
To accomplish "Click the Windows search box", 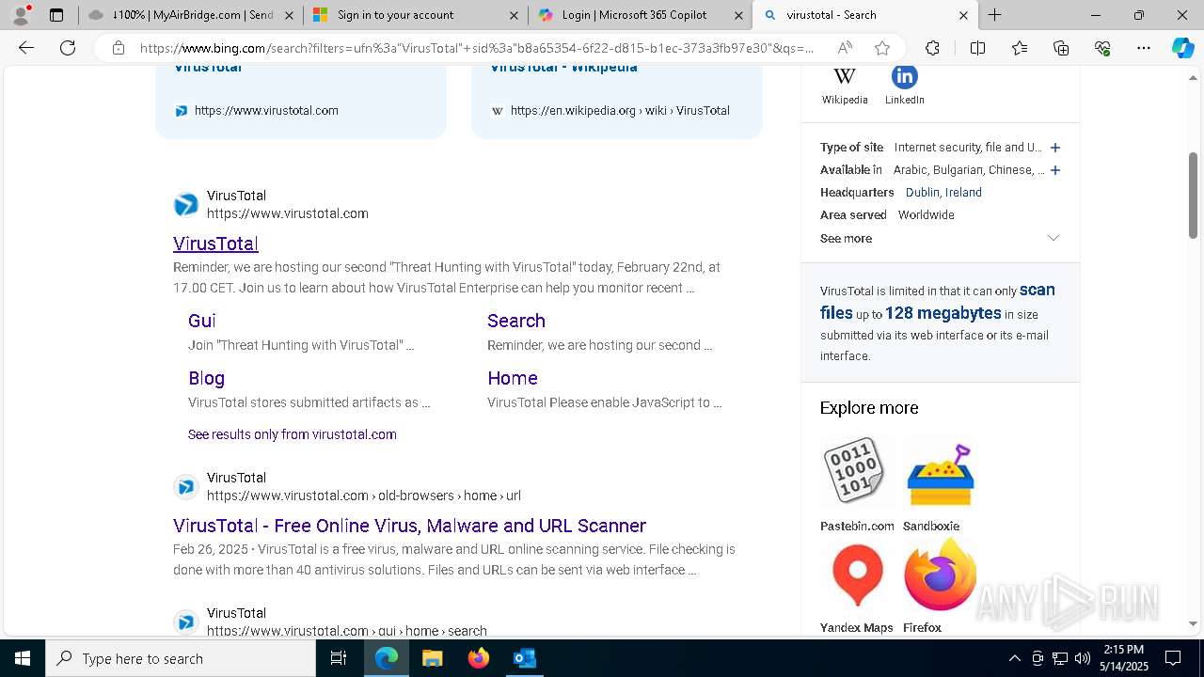I will point(181,658).
